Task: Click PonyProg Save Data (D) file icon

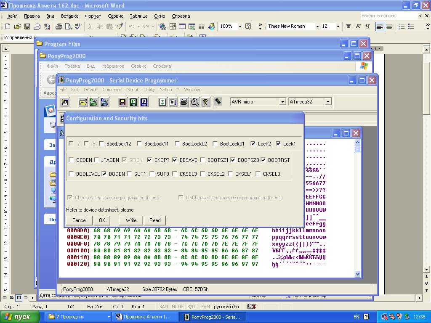Action: click(144, 102)
